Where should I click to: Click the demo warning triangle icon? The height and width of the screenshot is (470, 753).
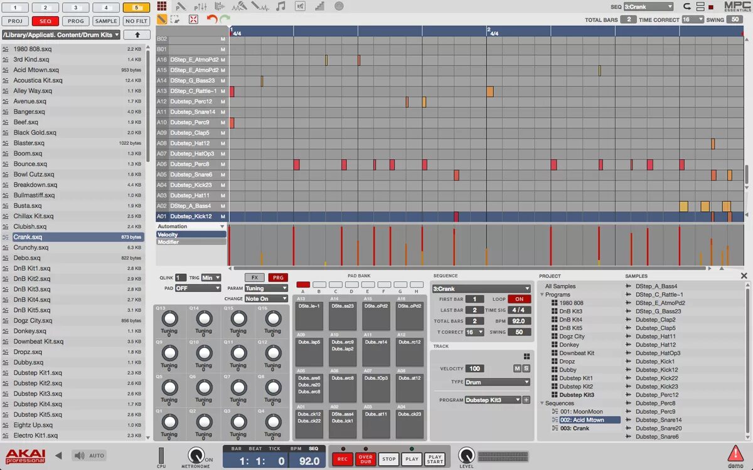(735, 453)
